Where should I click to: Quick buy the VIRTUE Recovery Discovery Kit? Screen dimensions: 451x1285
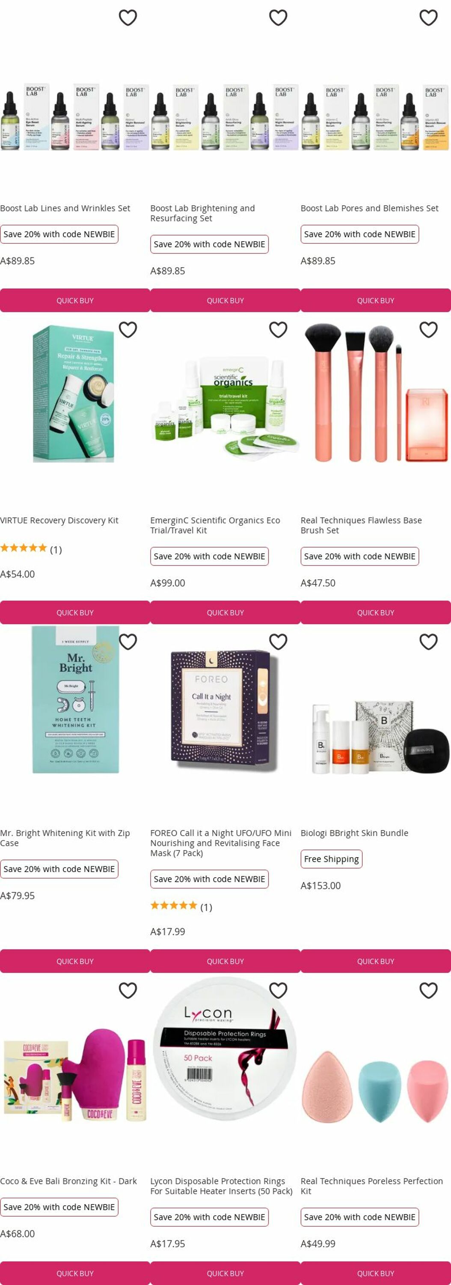75,613
